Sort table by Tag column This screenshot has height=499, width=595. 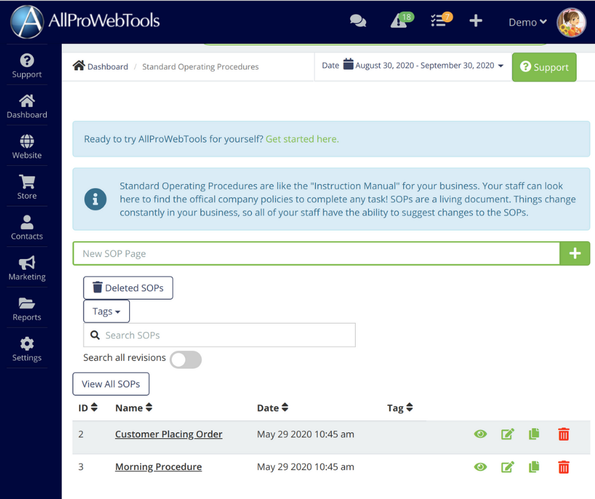pos(400,408)
